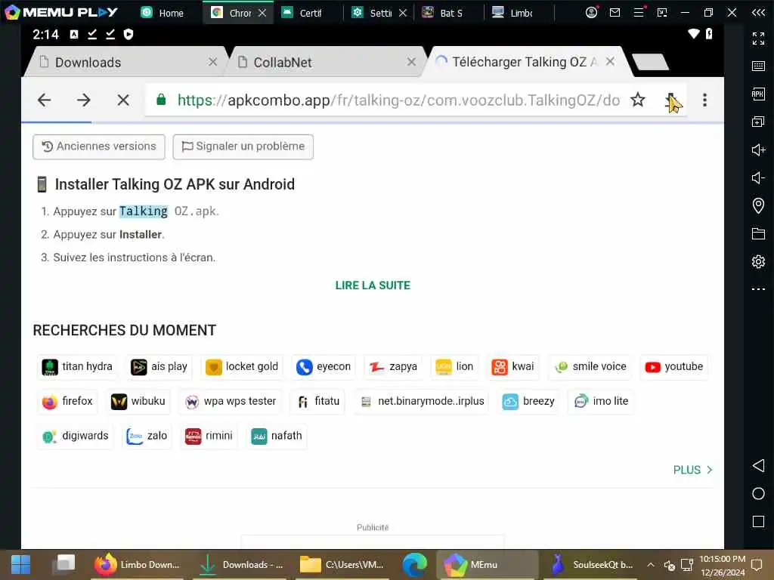Click Android home circle button
This screenshot has height=580, width=774.
pos(758,494)
